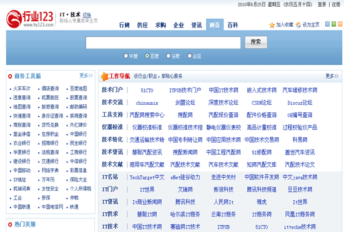
Task: Open the 求购 tab
Action: pos(160,25)
